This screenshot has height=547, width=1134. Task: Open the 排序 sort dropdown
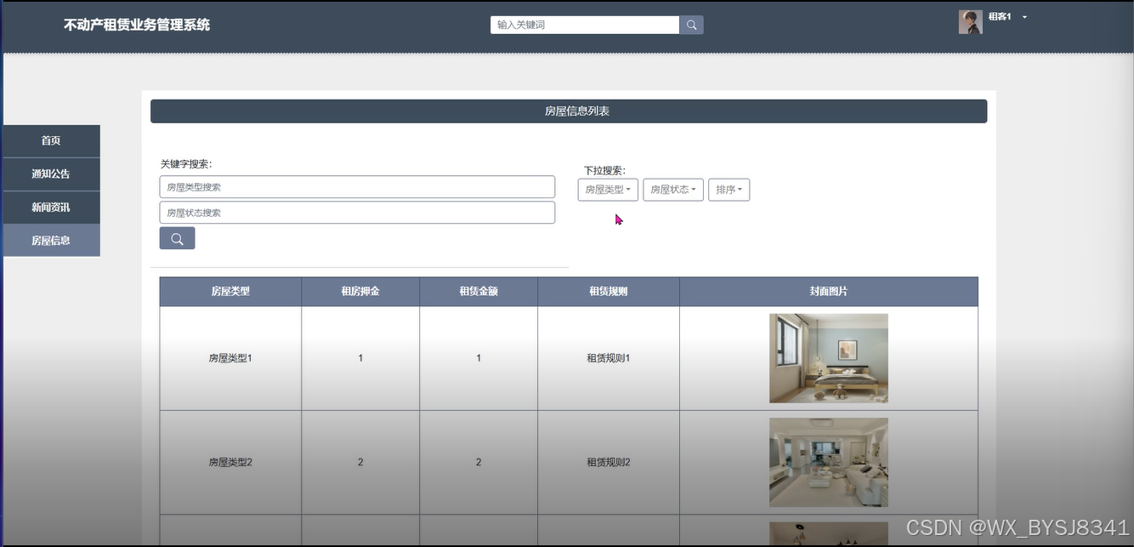tap(729, 190)
